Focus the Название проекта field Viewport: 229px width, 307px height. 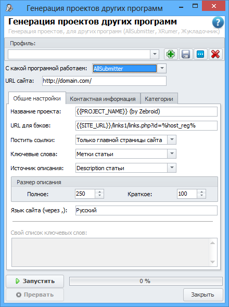[146, 111]
